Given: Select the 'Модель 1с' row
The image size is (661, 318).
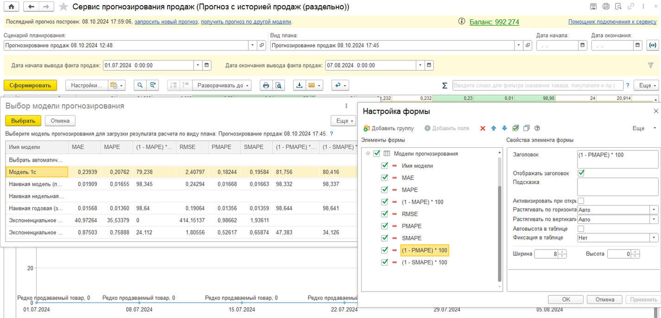Looking at the screenshot, I should pyautogui.click(x=37, y=172).
